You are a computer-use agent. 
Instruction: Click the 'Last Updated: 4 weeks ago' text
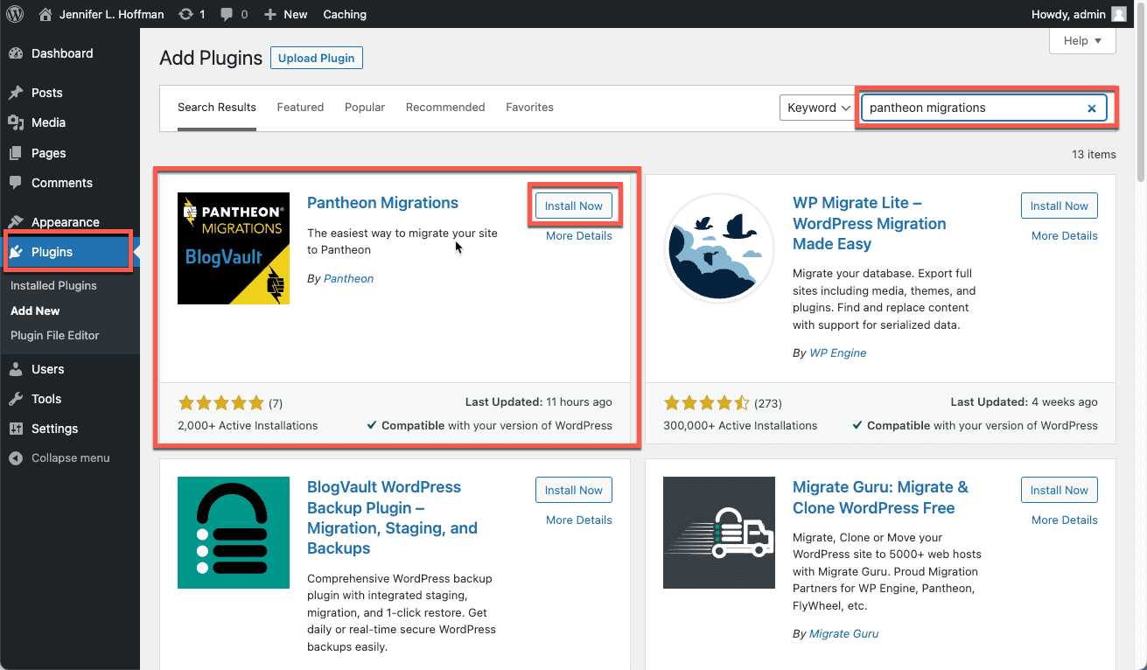click(x=1025, y=402)
